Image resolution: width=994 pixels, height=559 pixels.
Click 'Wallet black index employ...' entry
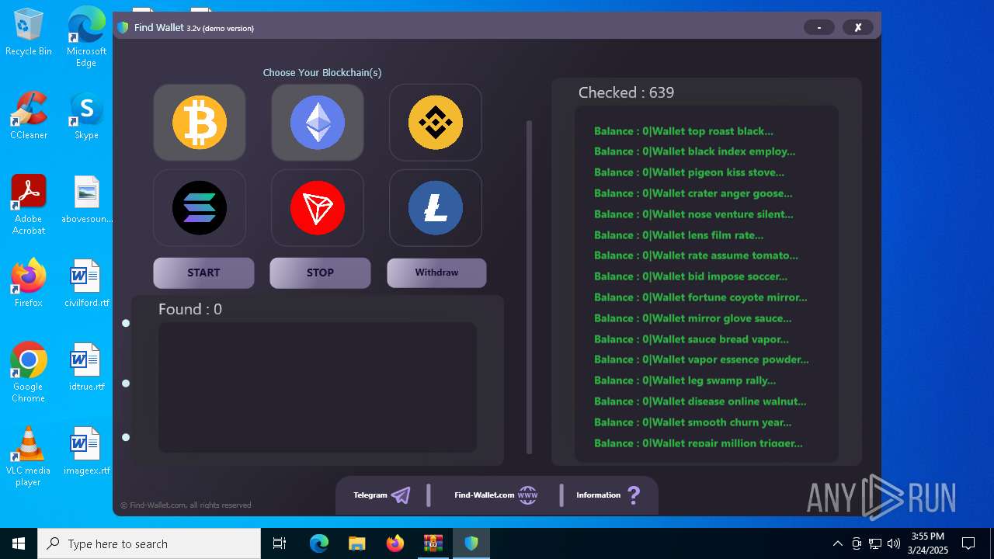coord(694,151)
